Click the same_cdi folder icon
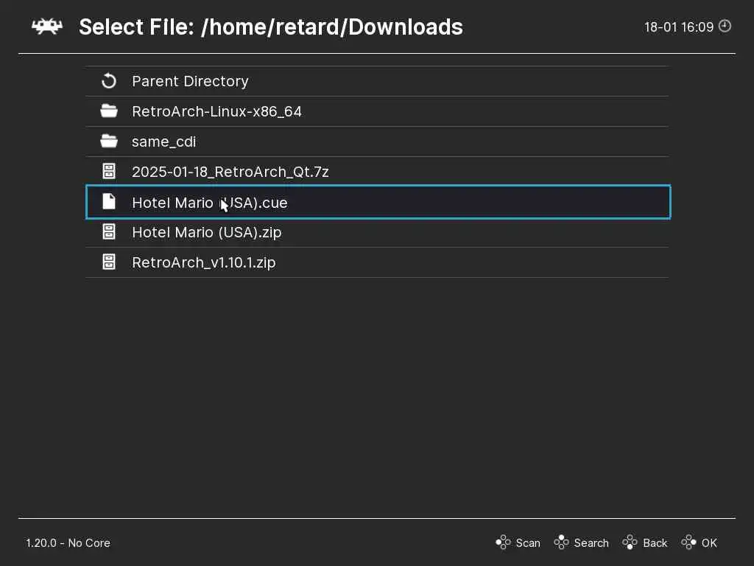 coord(109,141)
